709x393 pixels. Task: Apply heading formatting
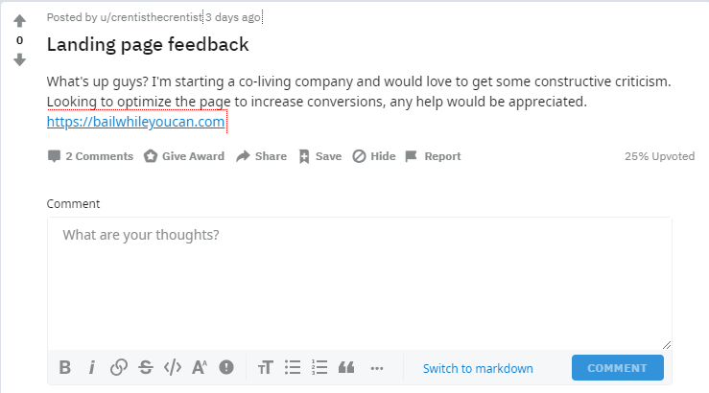coord(266,367)
